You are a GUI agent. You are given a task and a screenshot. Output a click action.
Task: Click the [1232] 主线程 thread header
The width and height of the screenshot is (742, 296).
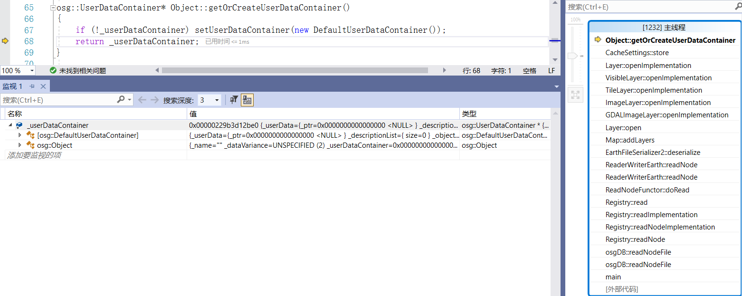pos(664,28)
